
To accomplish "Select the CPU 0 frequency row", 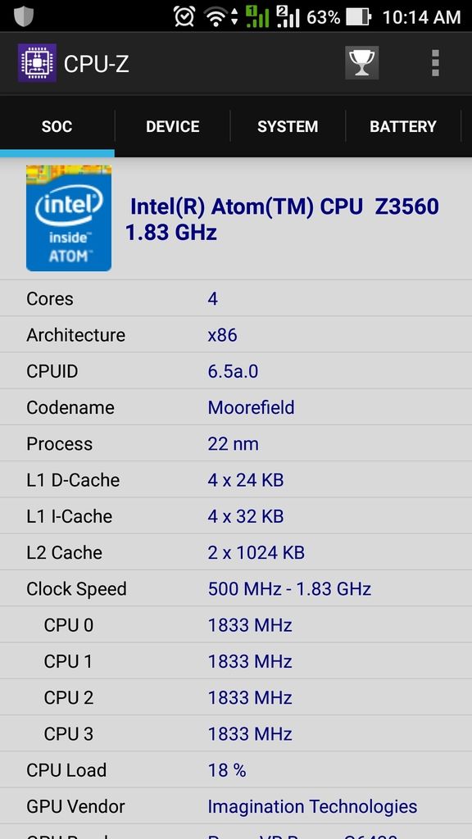I will (x=236, y=625).
